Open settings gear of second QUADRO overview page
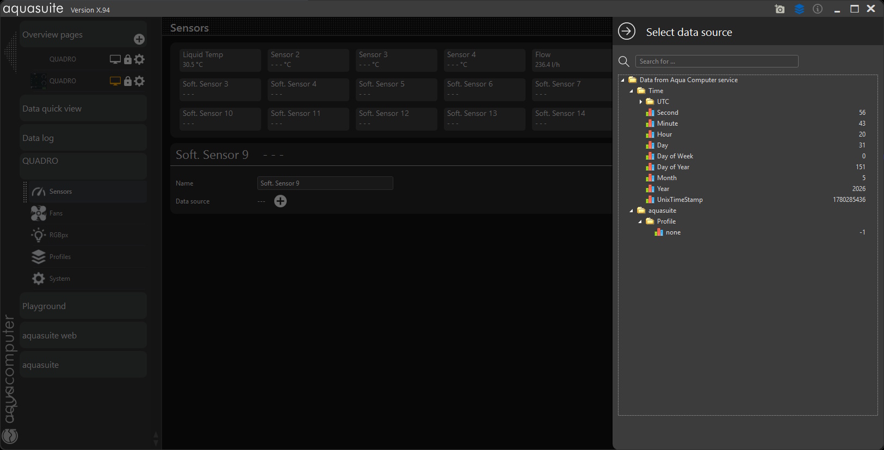Screen dimensions: 884x450 pos(140,81)
